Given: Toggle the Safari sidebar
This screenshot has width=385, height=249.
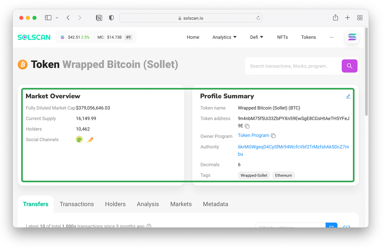Looking at the screenshot, I should (x=48, y=18).
